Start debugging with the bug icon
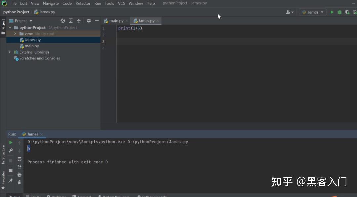 pos(339,12)
